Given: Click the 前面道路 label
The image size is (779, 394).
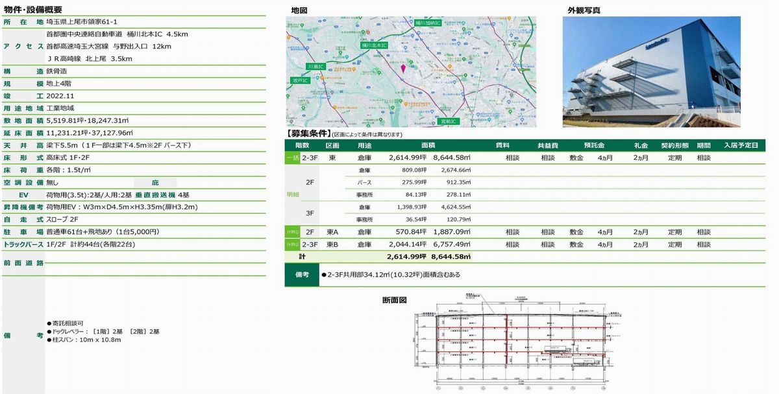Looking at the screenshot, I should (x=23, y=263).
